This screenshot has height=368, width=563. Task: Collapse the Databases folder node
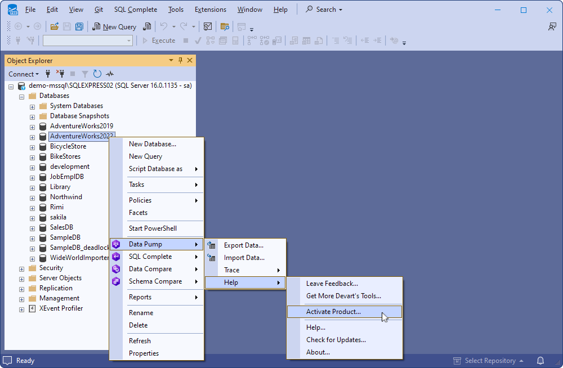click(x=21, y=97)
